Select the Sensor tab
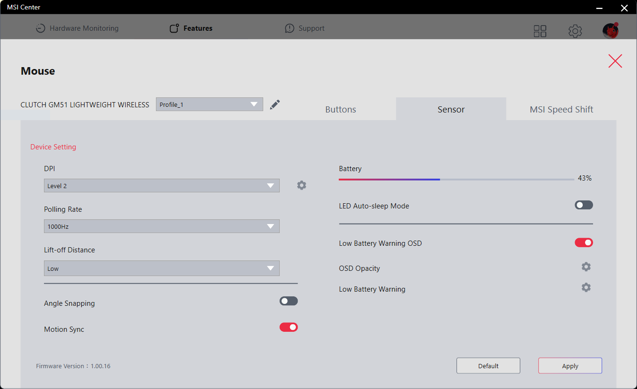 [451, 109]
